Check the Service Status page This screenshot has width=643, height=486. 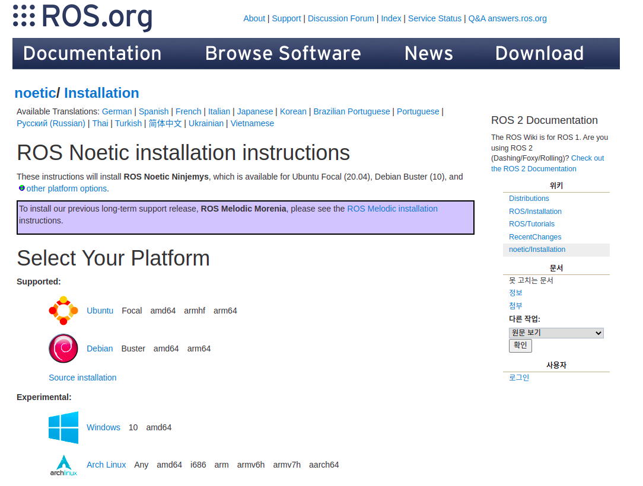[435, 18]
